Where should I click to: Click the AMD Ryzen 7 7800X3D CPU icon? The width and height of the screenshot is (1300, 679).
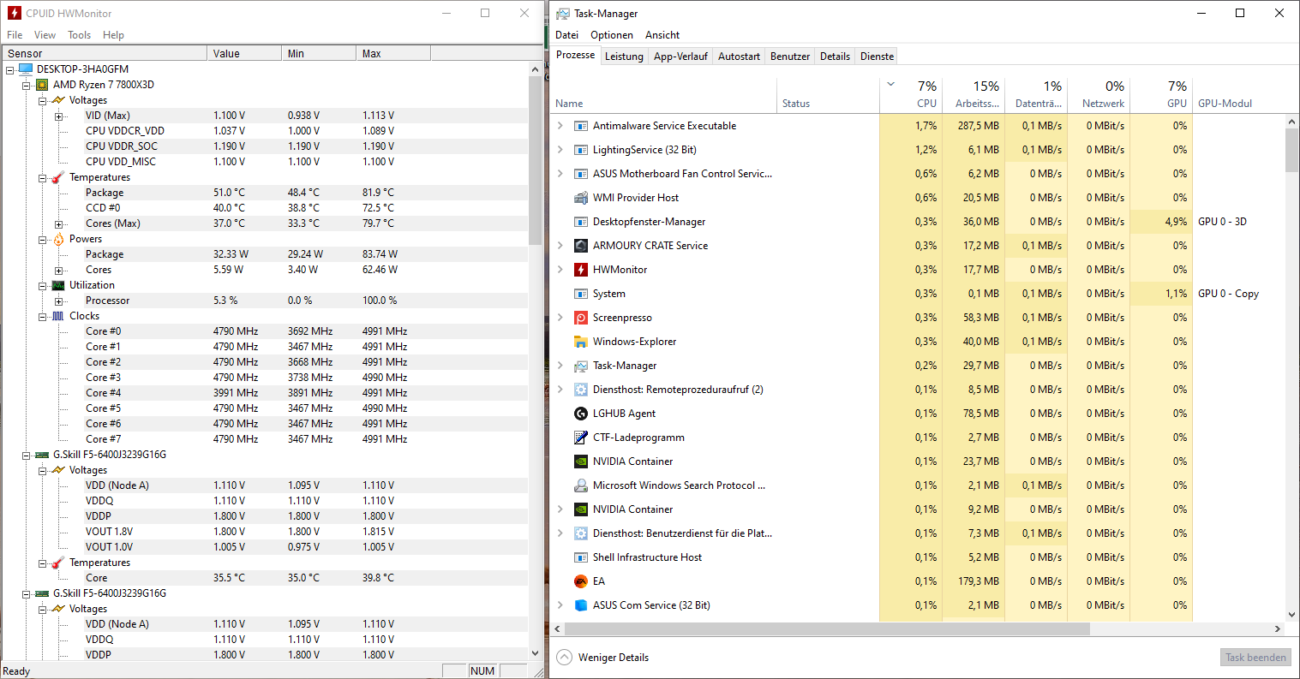click(x=42, y=85)
